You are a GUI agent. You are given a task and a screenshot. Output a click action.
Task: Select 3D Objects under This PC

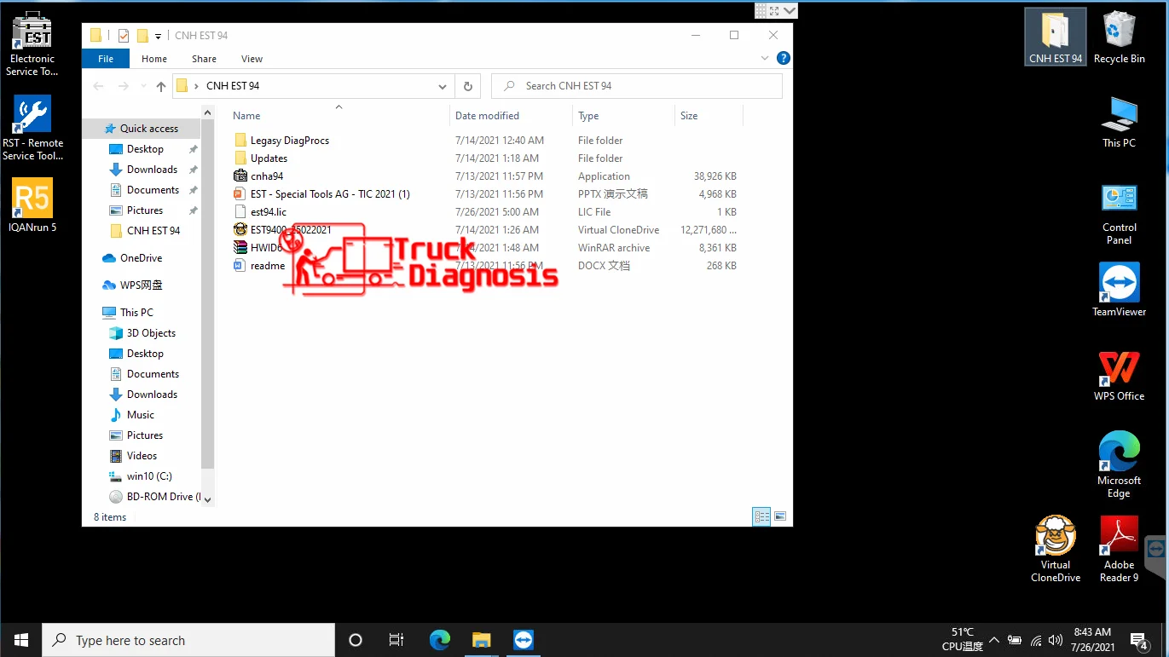click(x=151, y=333)
